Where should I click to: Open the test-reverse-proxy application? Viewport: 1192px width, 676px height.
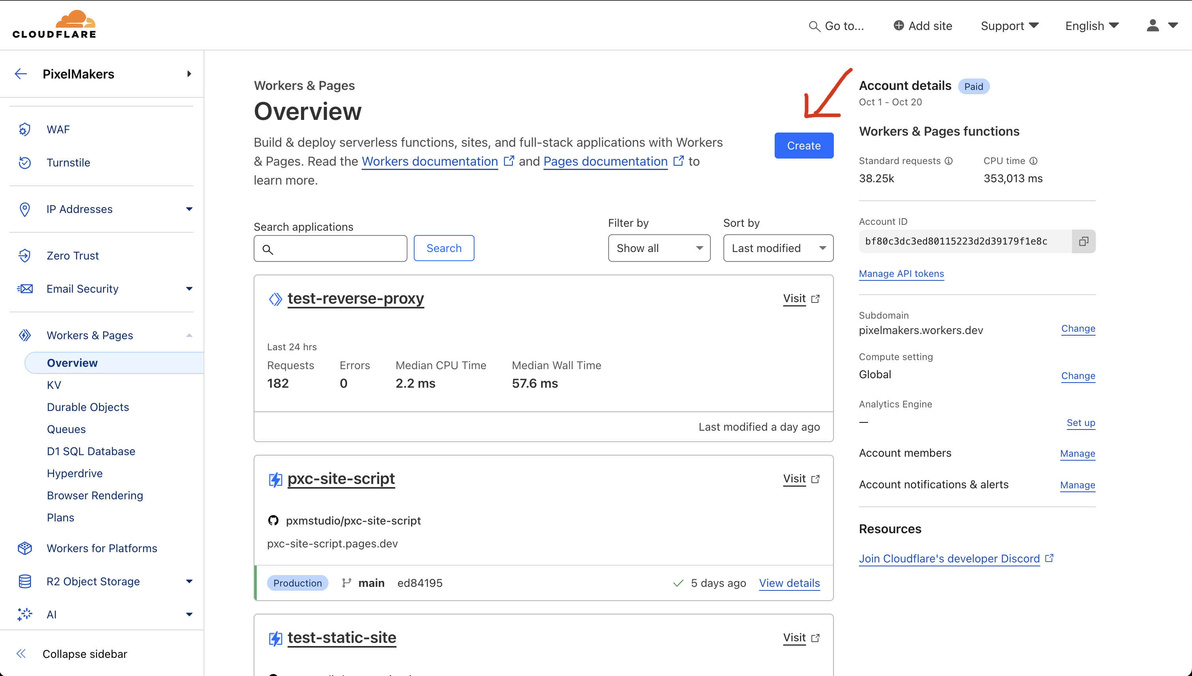(355, 299)
